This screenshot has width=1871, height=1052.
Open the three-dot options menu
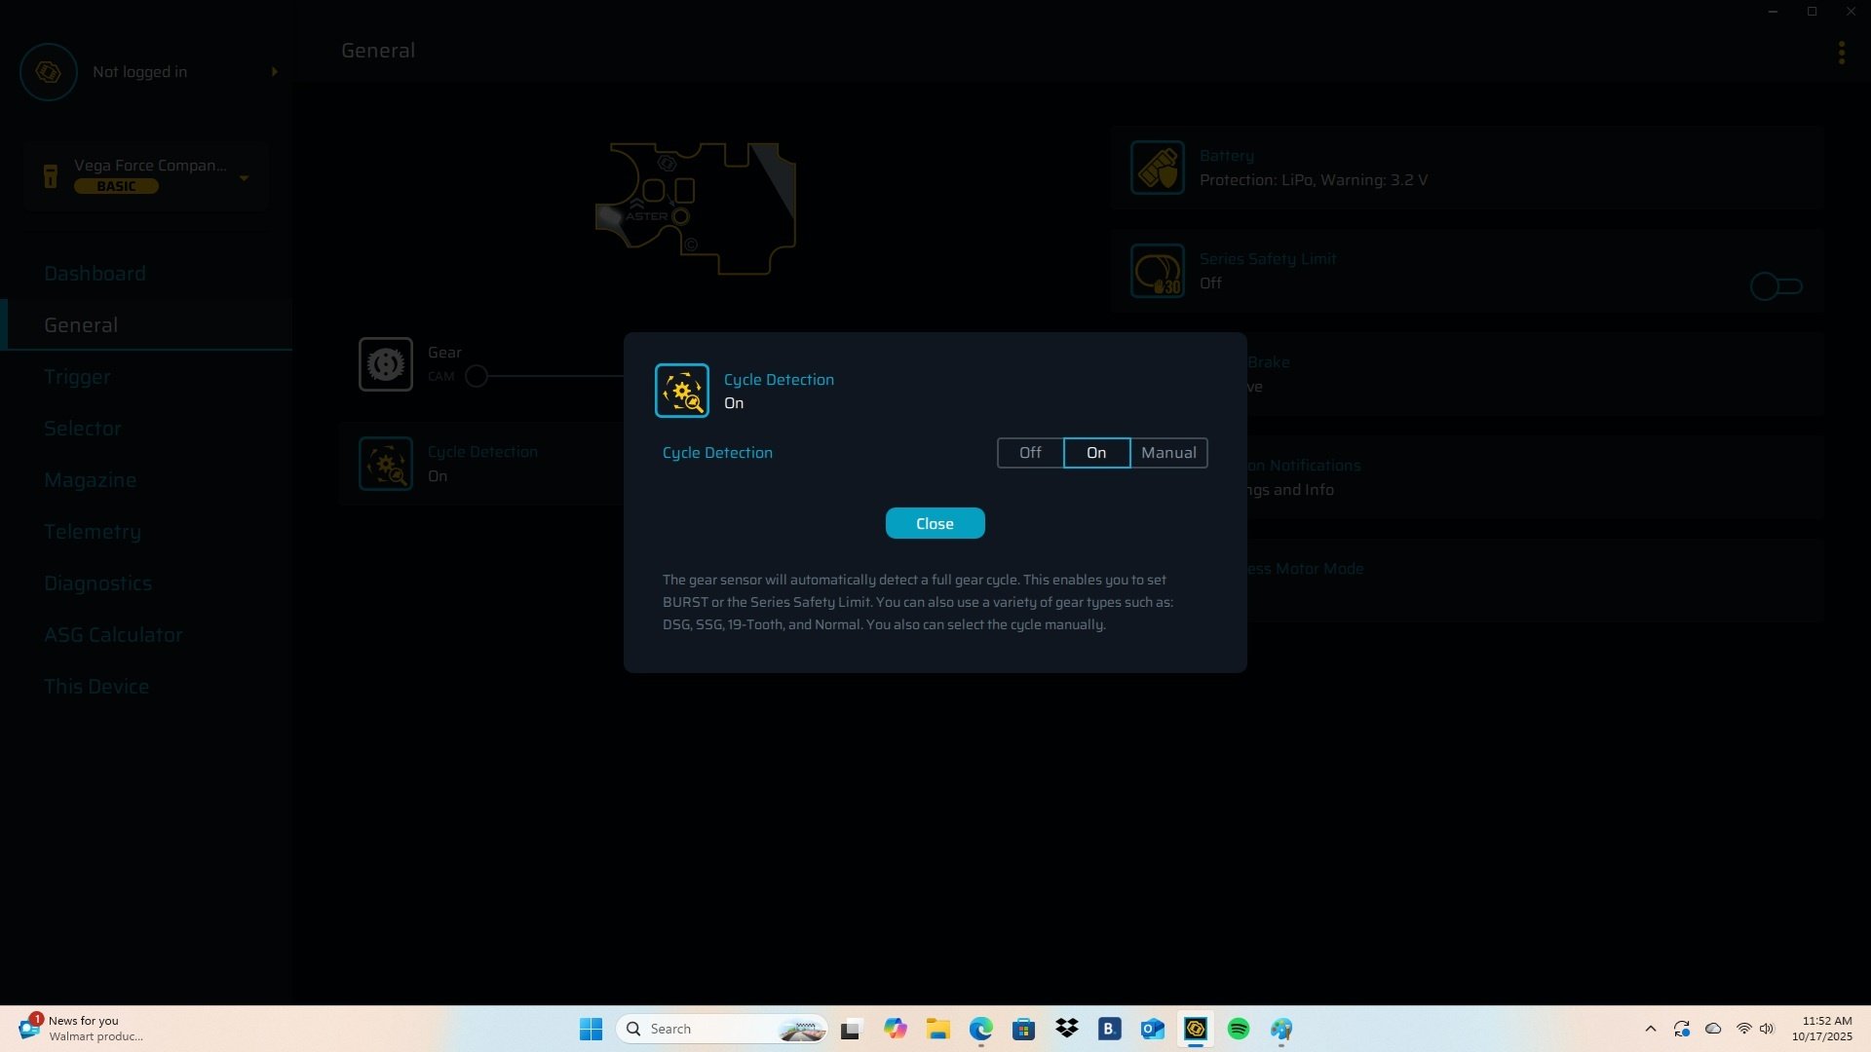coord(1841,53)
